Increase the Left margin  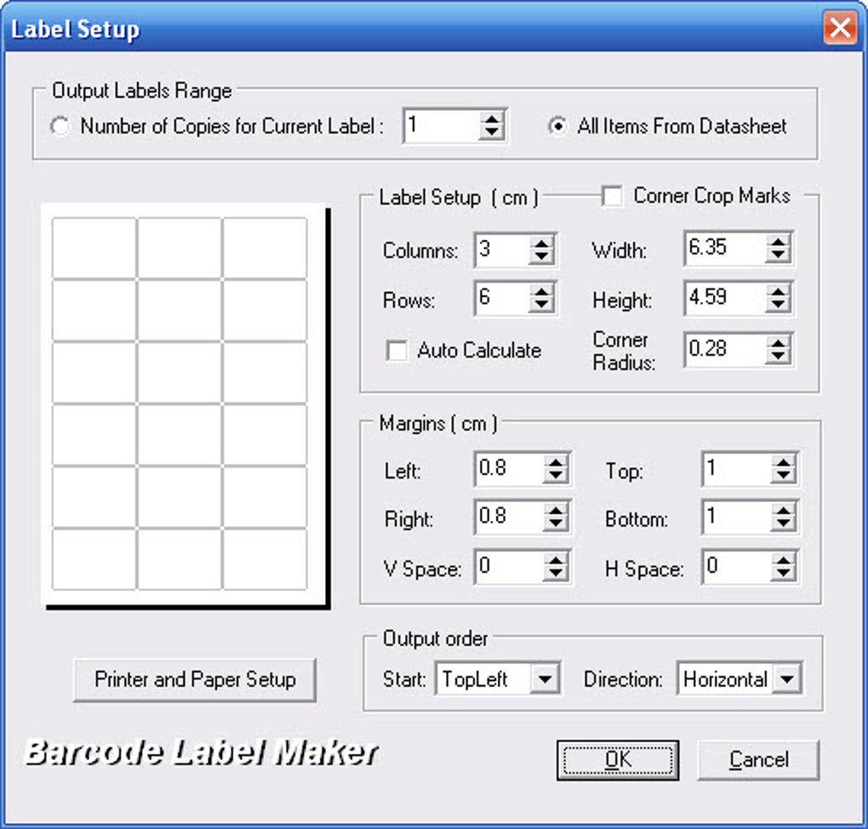[x=555, y=462]
